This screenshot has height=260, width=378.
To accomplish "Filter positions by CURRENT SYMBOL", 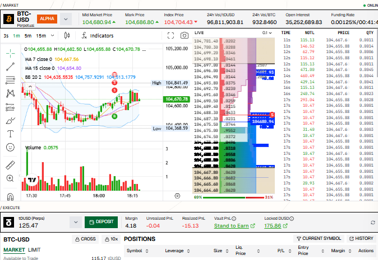I will pyautogui.click(x=319, y=238).
